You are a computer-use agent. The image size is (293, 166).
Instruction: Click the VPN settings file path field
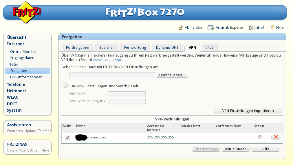click(x=112, y=75)
